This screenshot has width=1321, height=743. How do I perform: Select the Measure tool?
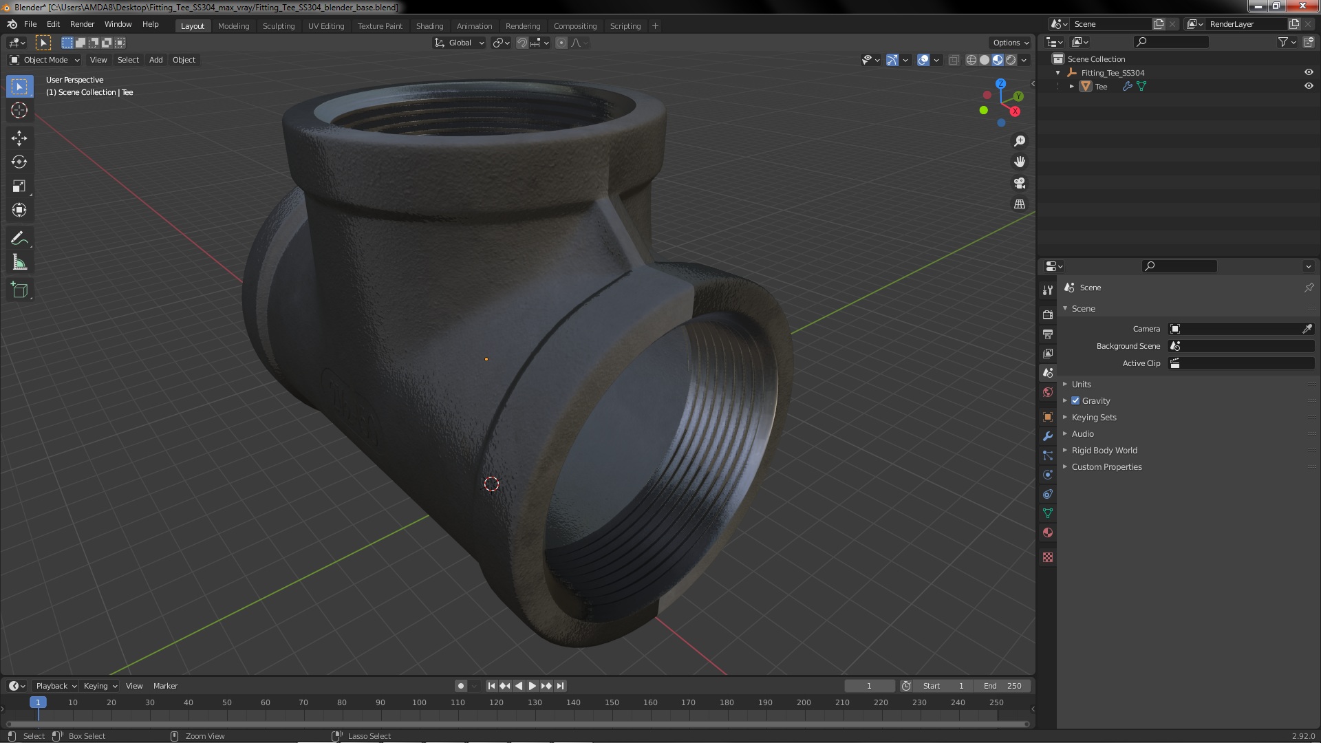19,263
